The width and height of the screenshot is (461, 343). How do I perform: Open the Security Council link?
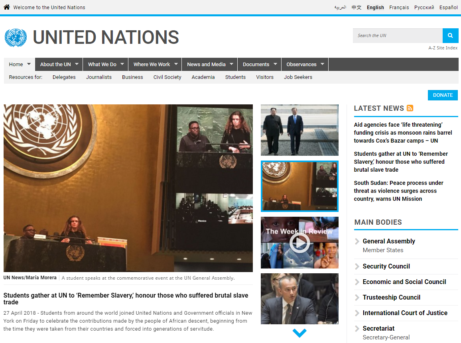386,267
